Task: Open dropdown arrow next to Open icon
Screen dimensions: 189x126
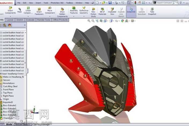Action: (x=107, y=3)
